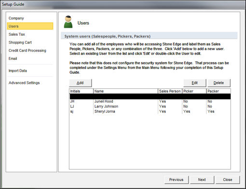Open Credit Card Processing settings
Image resolution: width=246 pixels, height=189 pixels.
pyautogui.click(x=27, y=51)
